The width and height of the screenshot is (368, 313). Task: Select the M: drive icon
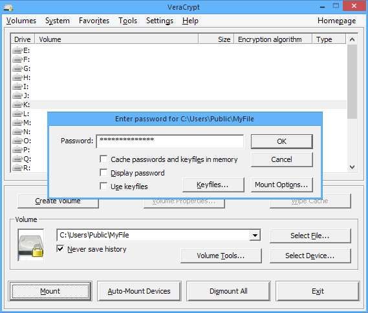coord(17,123)
